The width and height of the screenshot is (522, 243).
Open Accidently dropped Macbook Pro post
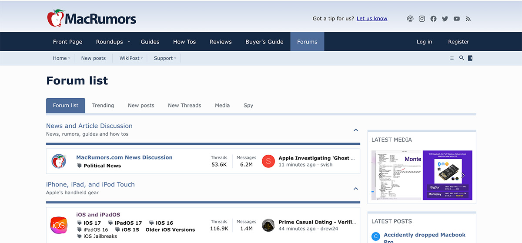click(425, 238)
